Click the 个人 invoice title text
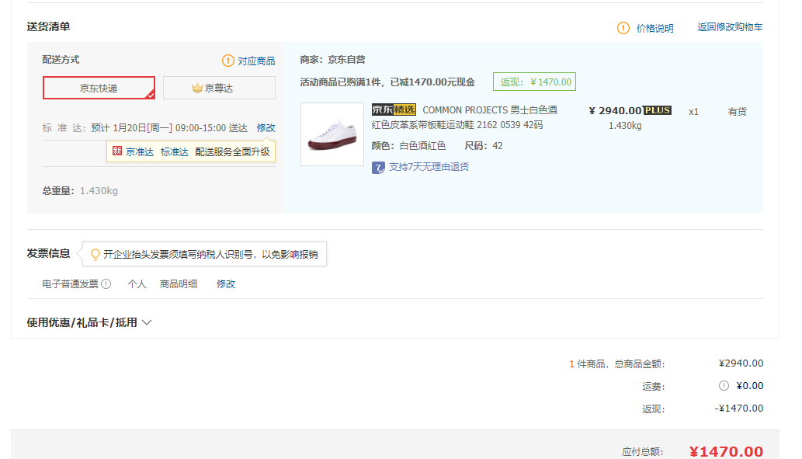Screen dimensions: 802x459 (x=137, y=284)
